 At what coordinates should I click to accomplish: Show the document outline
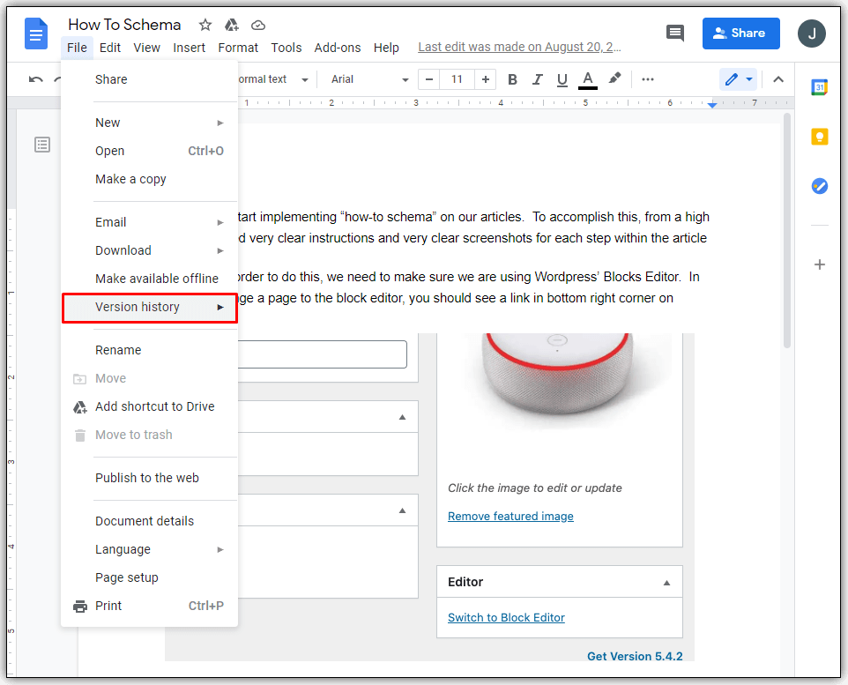coord(42,145)
